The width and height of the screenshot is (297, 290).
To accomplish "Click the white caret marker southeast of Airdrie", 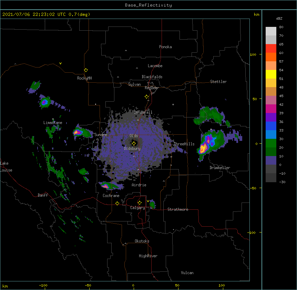I will pyautogui.click(x=164, y=181).
